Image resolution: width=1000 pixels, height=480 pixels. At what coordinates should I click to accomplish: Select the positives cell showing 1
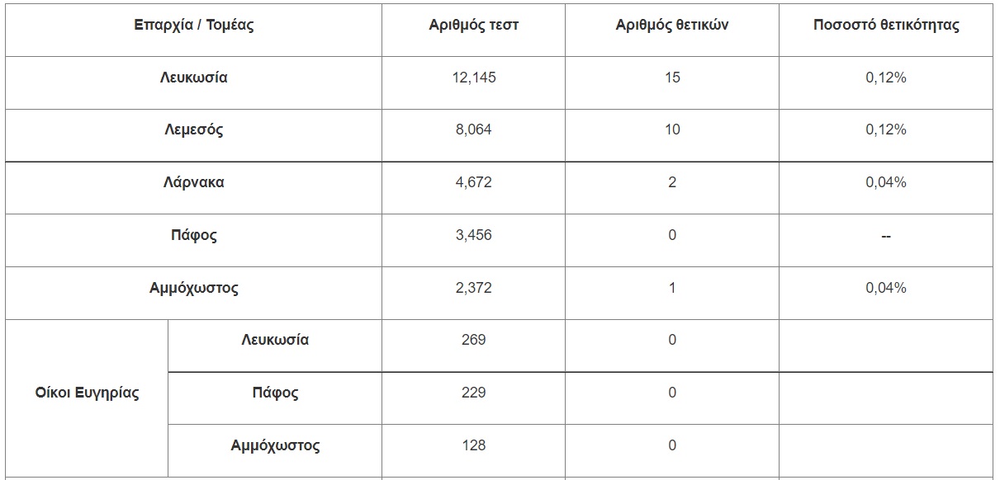pyautogui.click(x=672, y=288)
